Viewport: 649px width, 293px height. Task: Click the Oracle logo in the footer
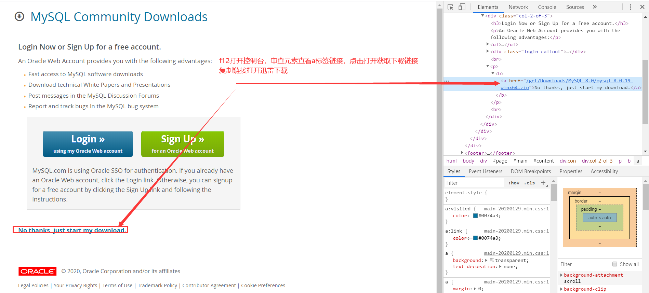(x=37, y=271)
